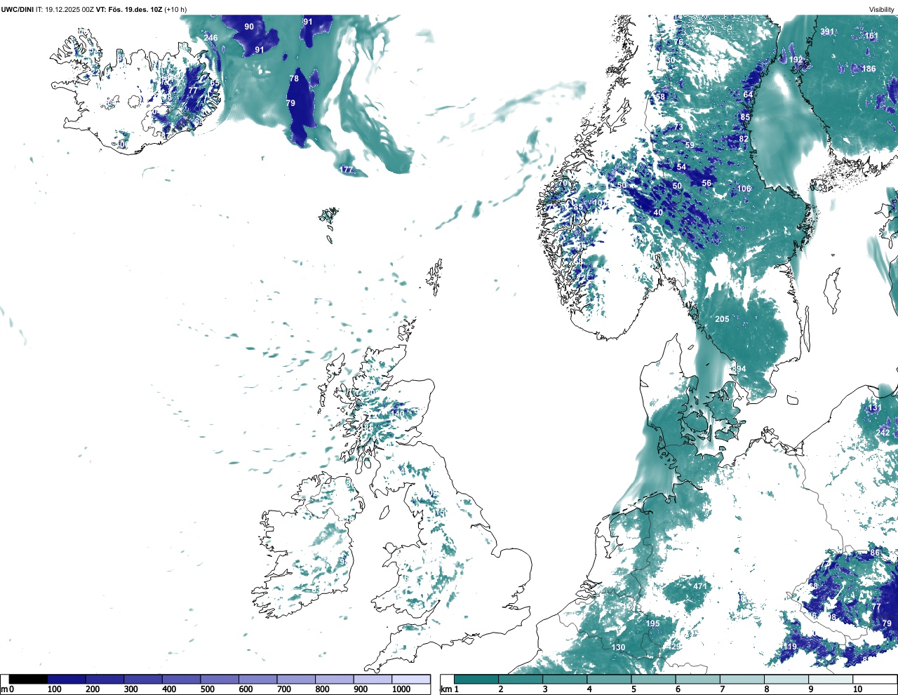Choose the 5–6 km legend color swatch

point(654,679)
